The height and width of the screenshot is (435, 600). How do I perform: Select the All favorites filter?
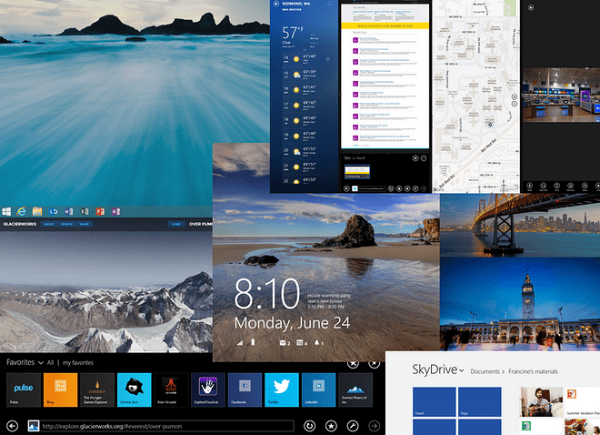[51, 362]
